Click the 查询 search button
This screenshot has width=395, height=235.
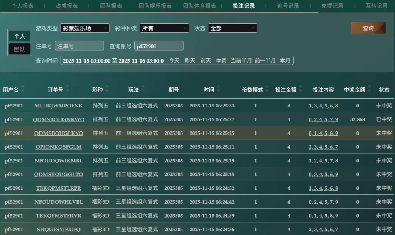[x=368, y=28]
